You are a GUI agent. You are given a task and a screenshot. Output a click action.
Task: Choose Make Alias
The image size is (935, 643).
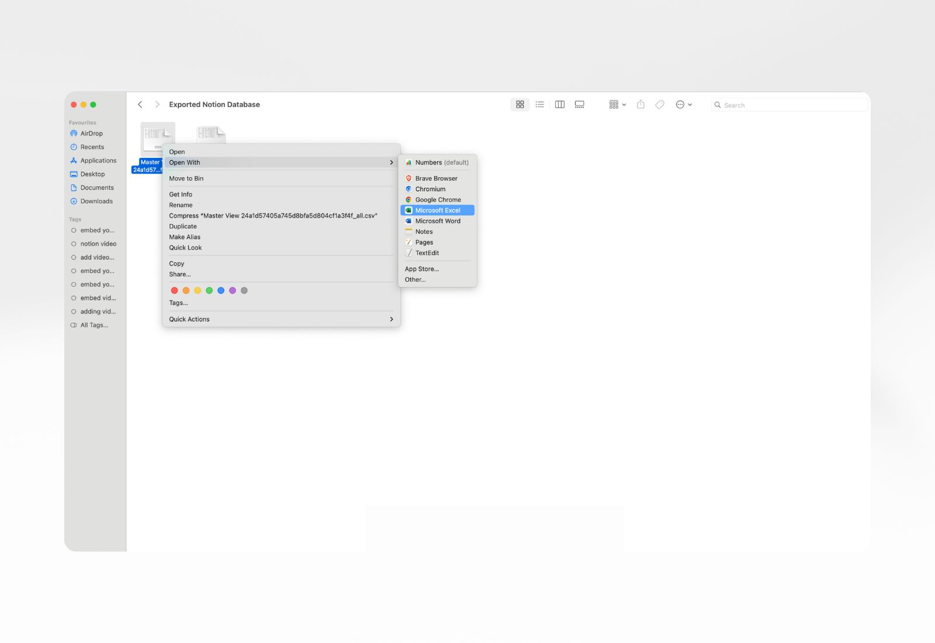point(281,237)
